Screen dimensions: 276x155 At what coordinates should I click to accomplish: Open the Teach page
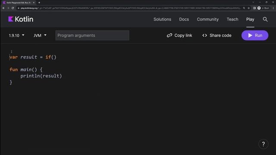[x=232, y=19]
